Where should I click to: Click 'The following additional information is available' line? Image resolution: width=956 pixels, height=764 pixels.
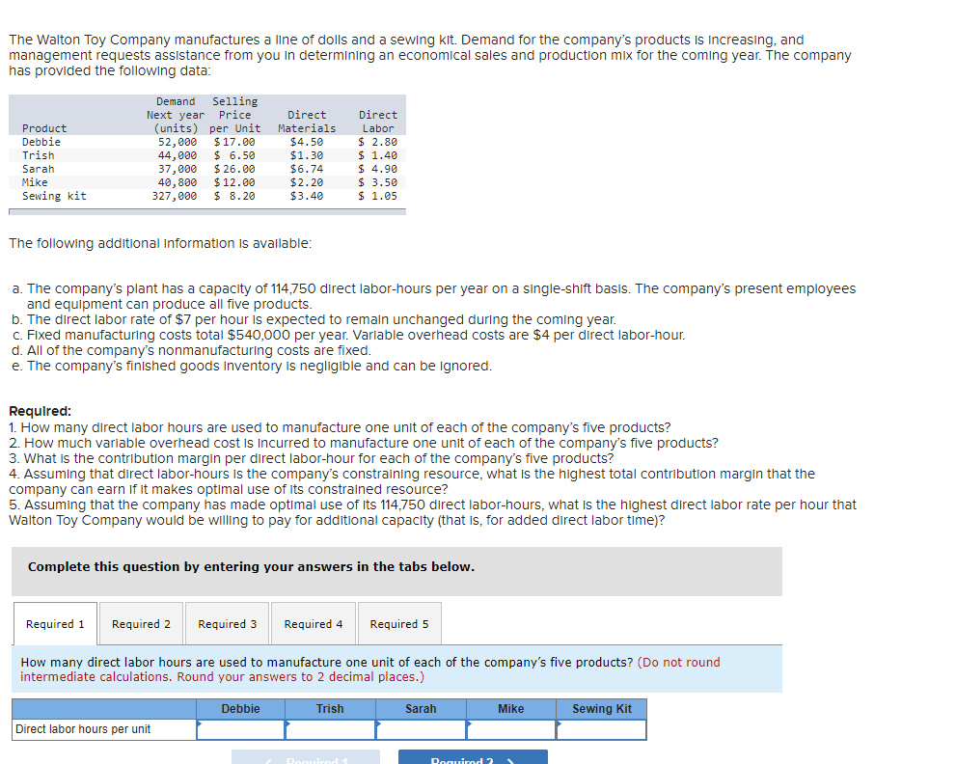click(160, 243)
